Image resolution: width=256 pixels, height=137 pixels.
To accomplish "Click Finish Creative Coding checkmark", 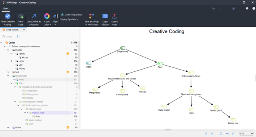I will point(8,16).
